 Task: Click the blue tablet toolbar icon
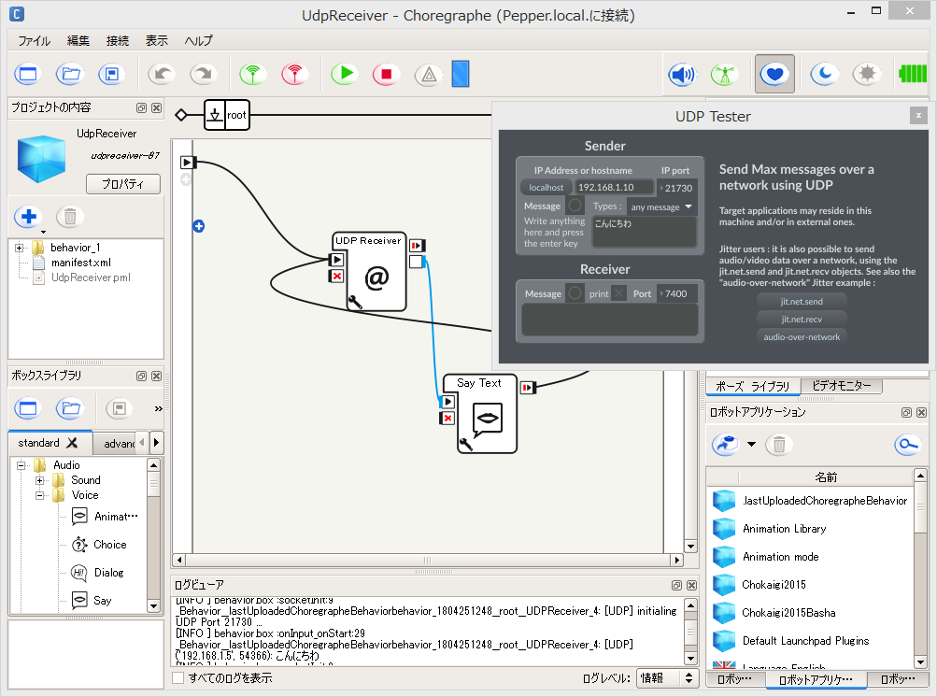(461, 74)
